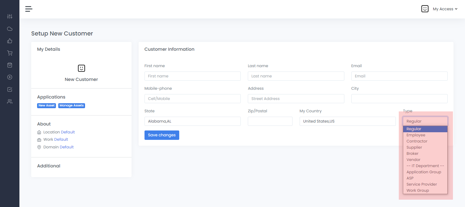Screen dimensions: 465x207
Task: Click the cloud icon in sidebar
Action: tap(10, 29)
